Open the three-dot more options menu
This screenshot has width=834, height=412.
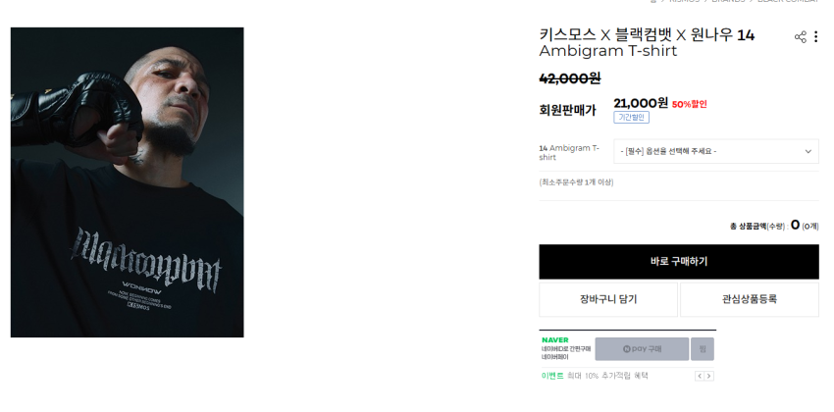click(815, 37)
